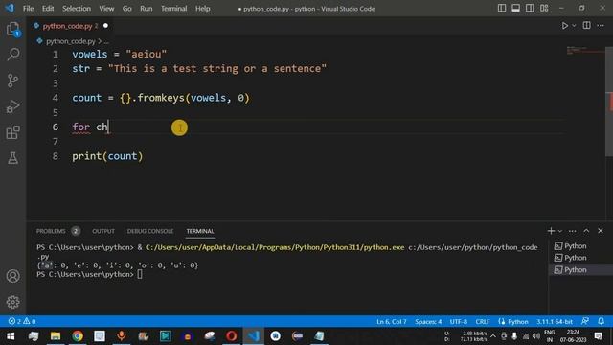Select the first Python terminal entry
This screenshot has width=613, height=345.
[x=580, y=246]
